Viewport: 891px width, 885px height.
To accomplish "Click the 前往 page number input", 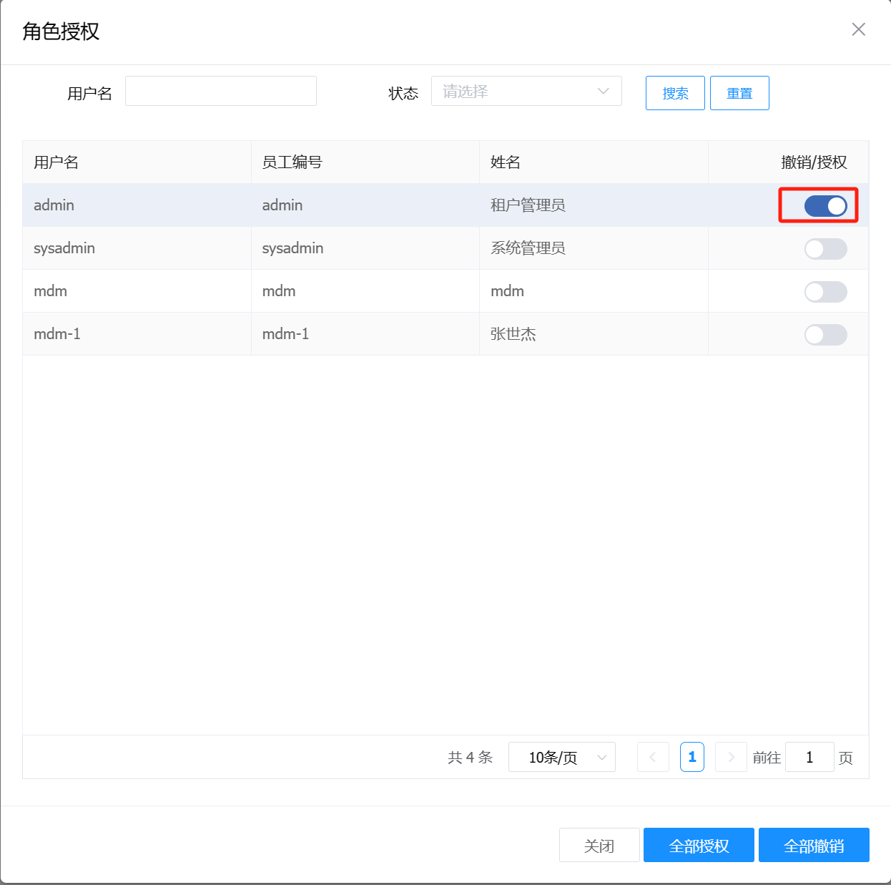I will (809, 757).
